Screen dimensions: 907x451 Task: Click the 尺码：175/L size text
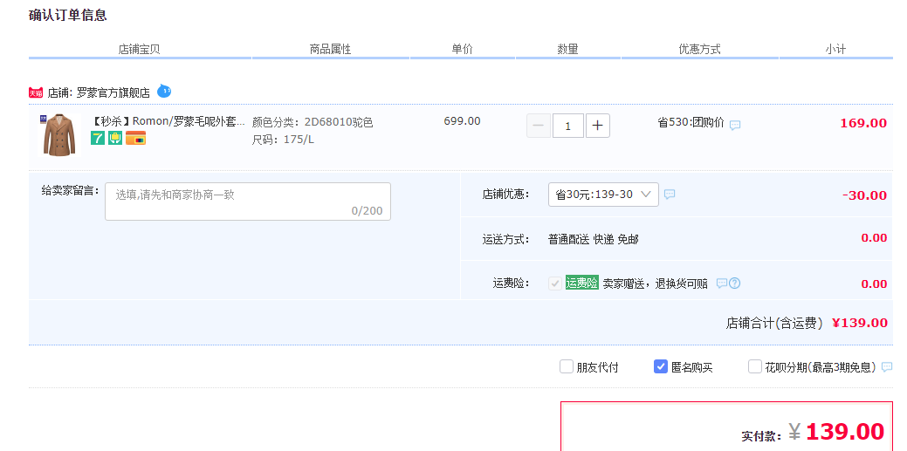283,140
